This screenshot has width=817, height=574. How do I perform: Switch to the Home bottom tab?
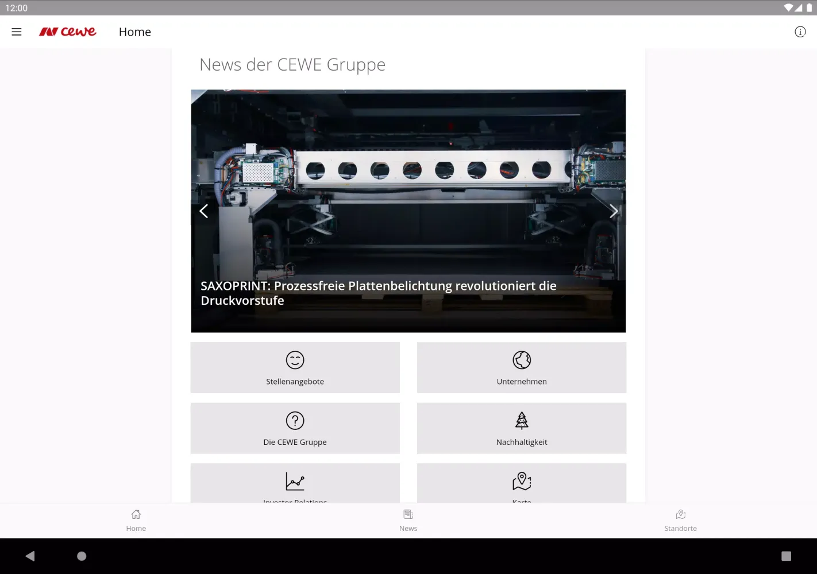pyautogui.click(x=136, y=520)
